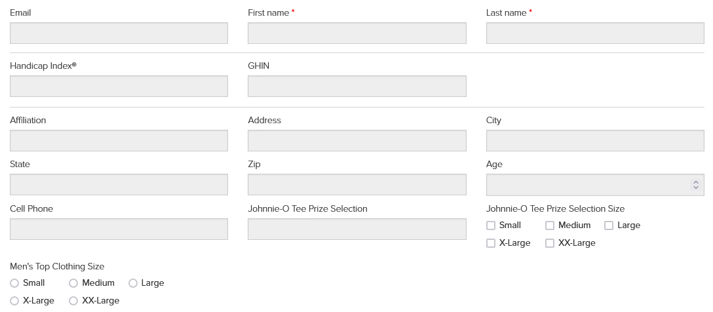713x312 pixels.
Task: Click the Email input field
Action: (119, 33)
